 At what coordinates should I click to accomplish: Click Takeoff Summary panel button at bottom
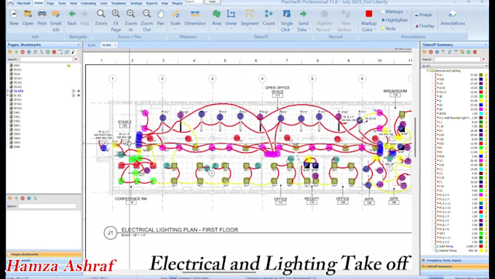point(454,267)
